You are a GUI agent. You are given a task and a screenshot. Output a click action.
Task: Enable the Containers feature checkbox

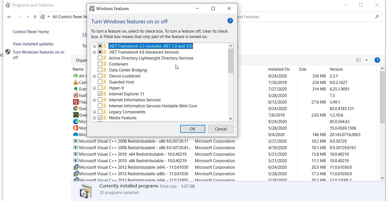point(100,64)
